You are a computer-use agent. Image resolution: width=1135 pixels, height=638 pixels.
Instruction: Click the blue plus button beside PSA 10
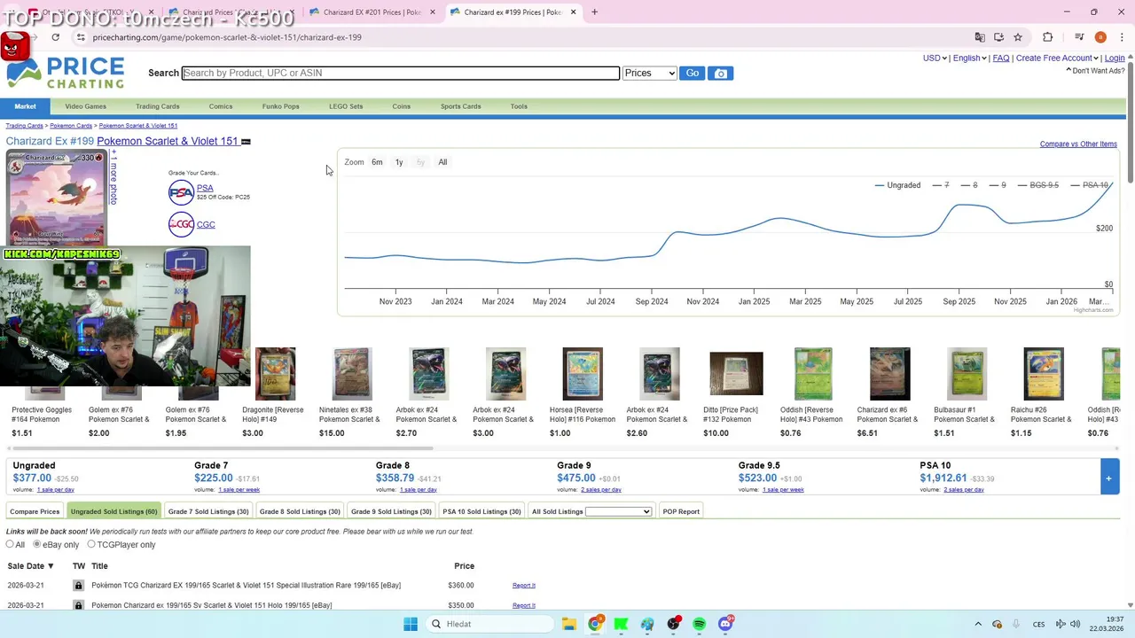(x=1108, y=478)
